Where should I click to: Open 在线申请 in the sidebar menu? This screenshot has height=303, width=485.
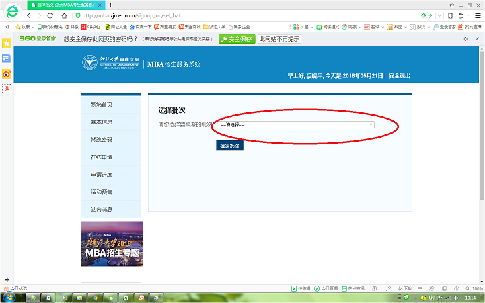point(111,157)
